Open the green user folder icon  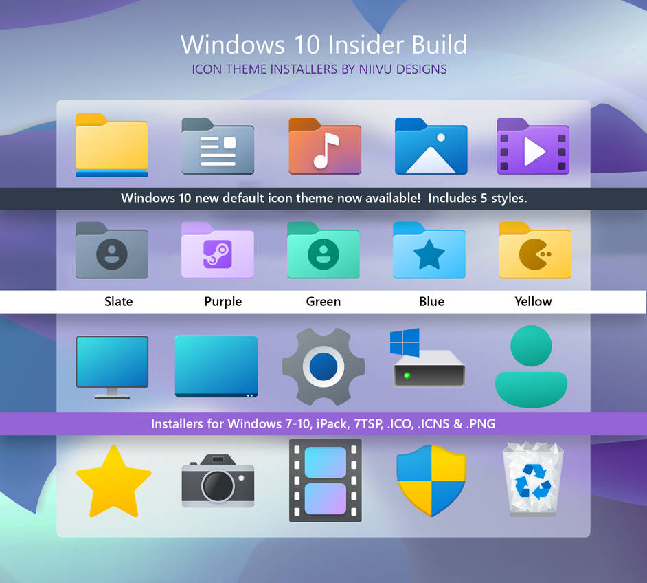pos(323,250)
